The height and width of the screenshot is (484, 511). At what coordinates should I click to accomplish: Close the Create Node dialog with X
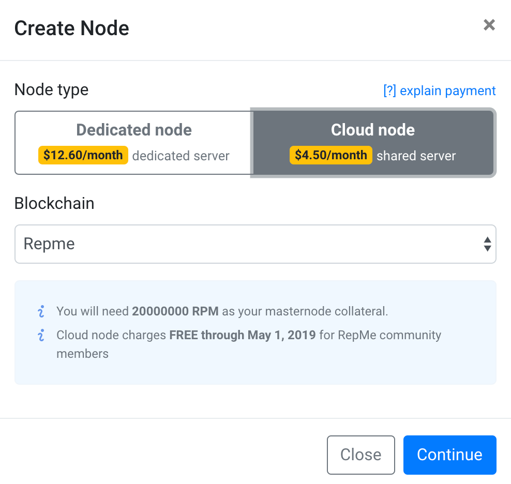tap(489, 25)
